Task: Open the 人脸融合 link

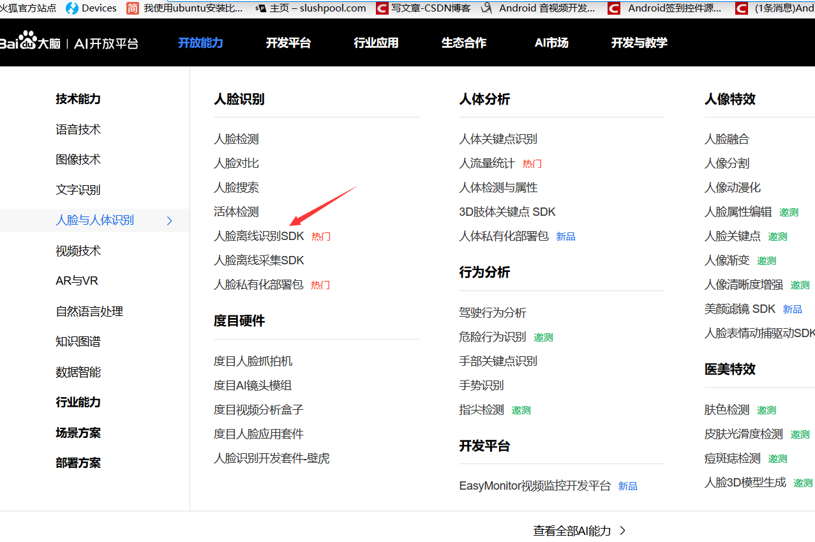Action: click(x=727, y=139)
